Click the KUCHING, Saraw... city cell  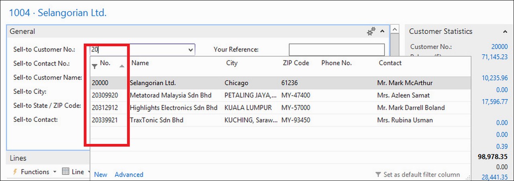251,120
